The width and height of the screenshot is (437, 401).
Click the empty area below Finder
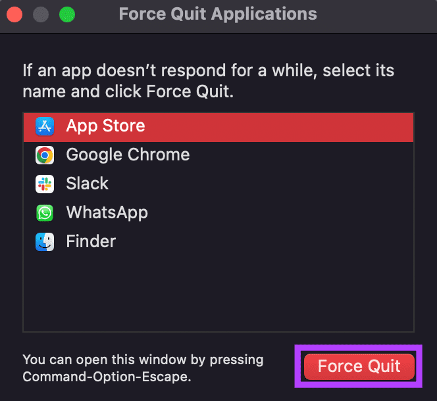tap(218, 294)
